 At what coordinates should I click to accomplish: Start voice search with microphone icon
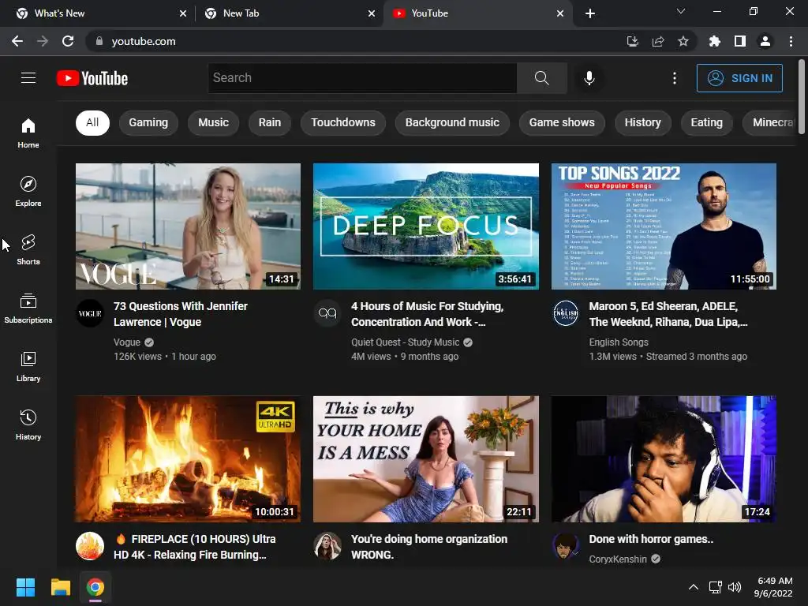tap(589, 78)
